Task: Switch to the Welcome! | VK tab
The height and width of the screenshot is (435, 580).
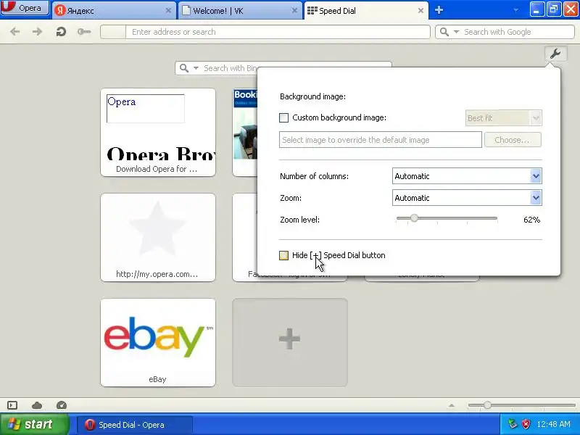Action: (240, 10)
